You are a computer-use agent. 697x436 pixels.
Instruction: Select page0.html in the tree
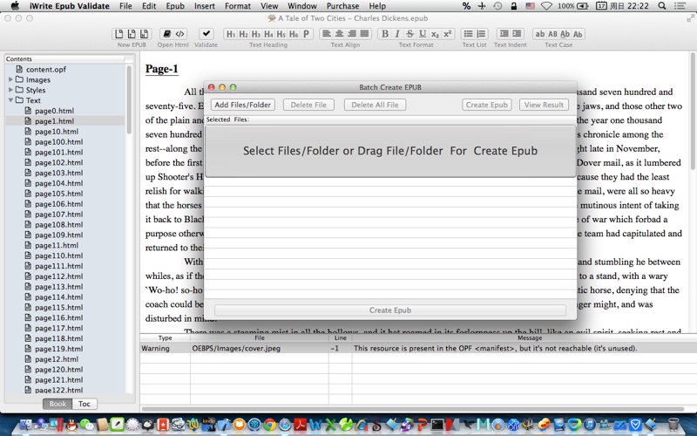pos(54,111)
